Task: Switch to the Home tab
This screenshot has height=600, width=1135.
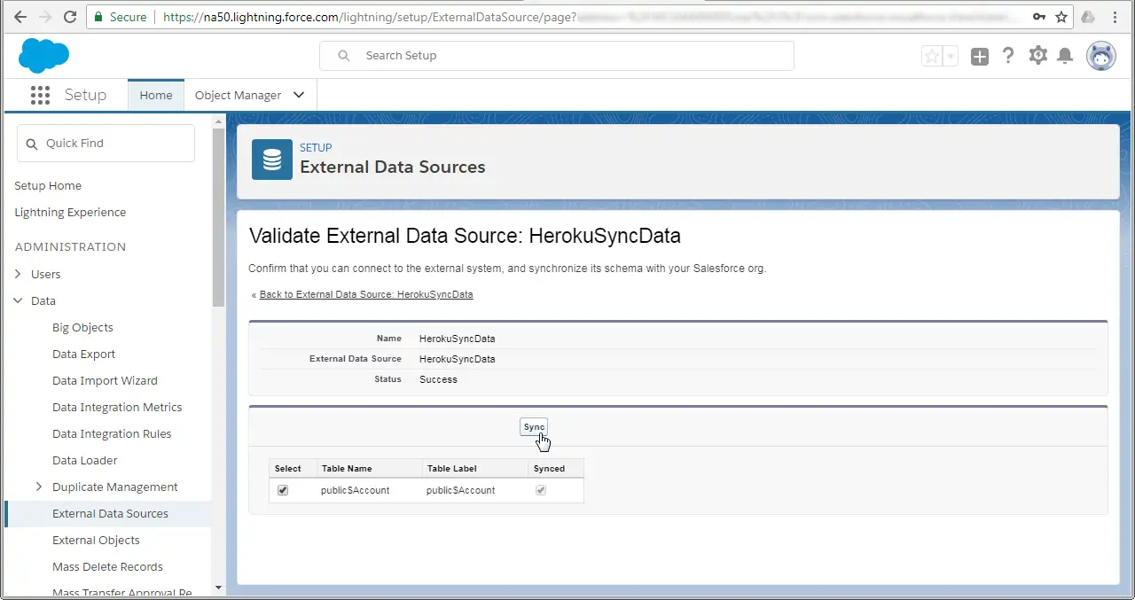Action: coord(156,95)
